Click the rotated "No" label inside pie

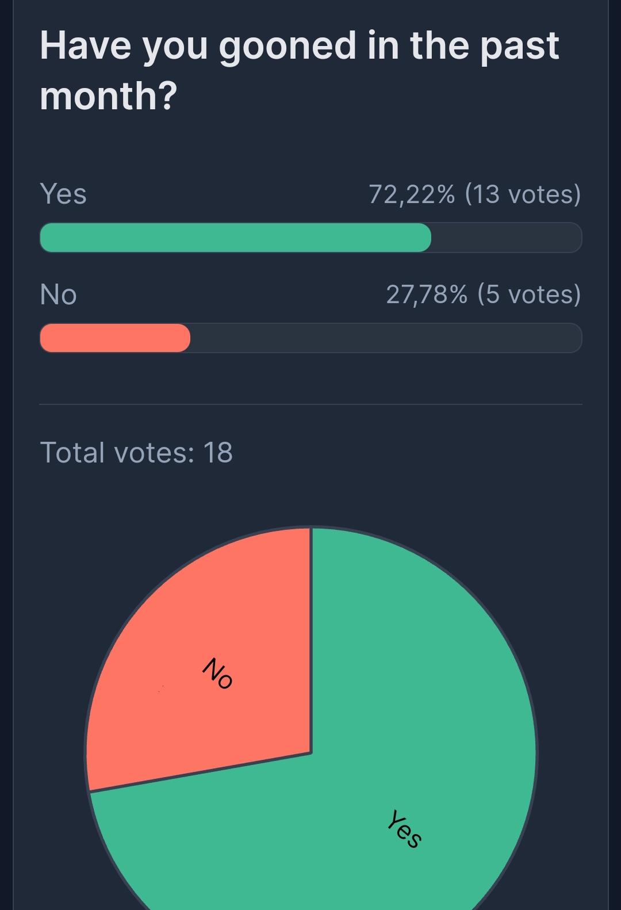pyautogui.click(x=217, y=673)
